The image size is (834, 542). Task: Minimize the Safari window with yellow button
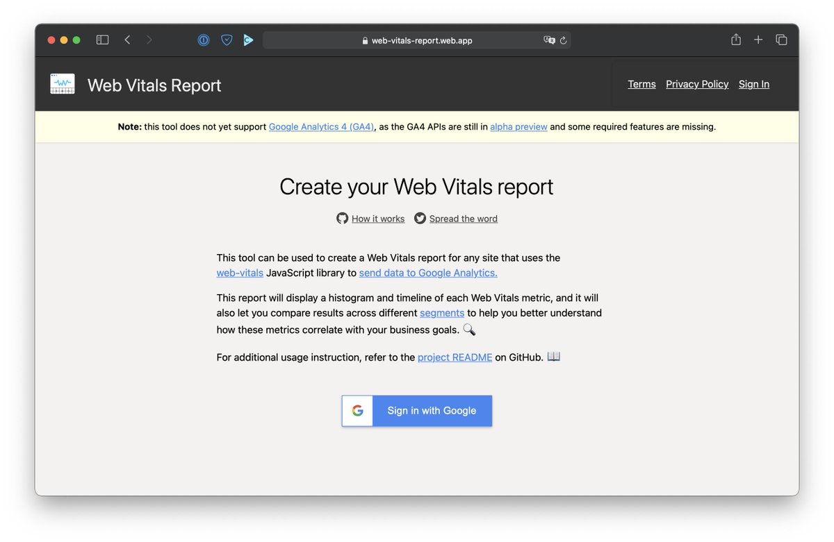coord(64,40)
